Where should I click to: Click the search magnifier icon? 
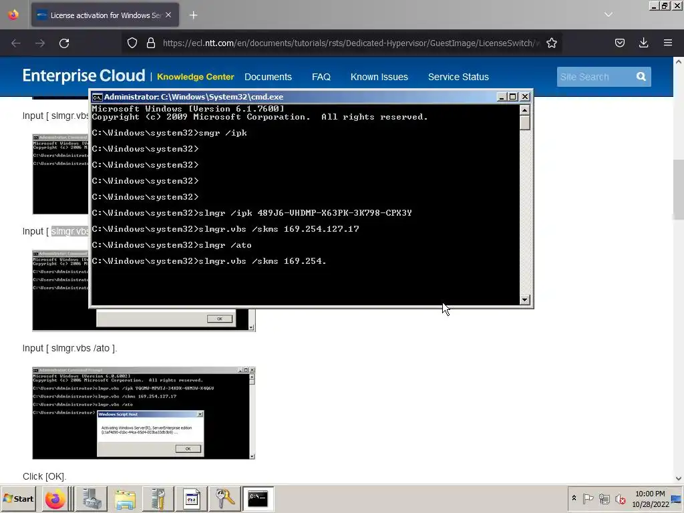tap(641, 77)
